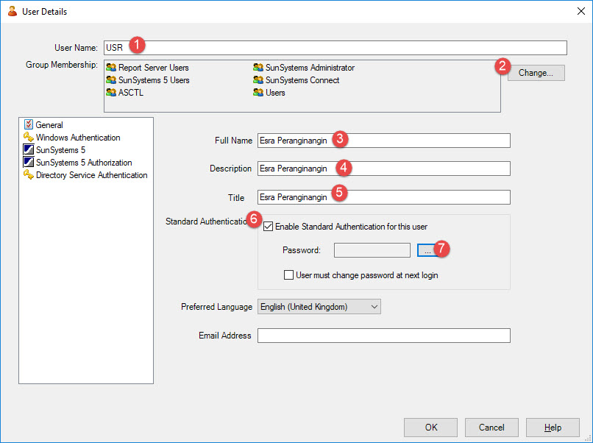Open the Help dialog
593x443 pixels.
pyautogui.click(x=553, y=427)
